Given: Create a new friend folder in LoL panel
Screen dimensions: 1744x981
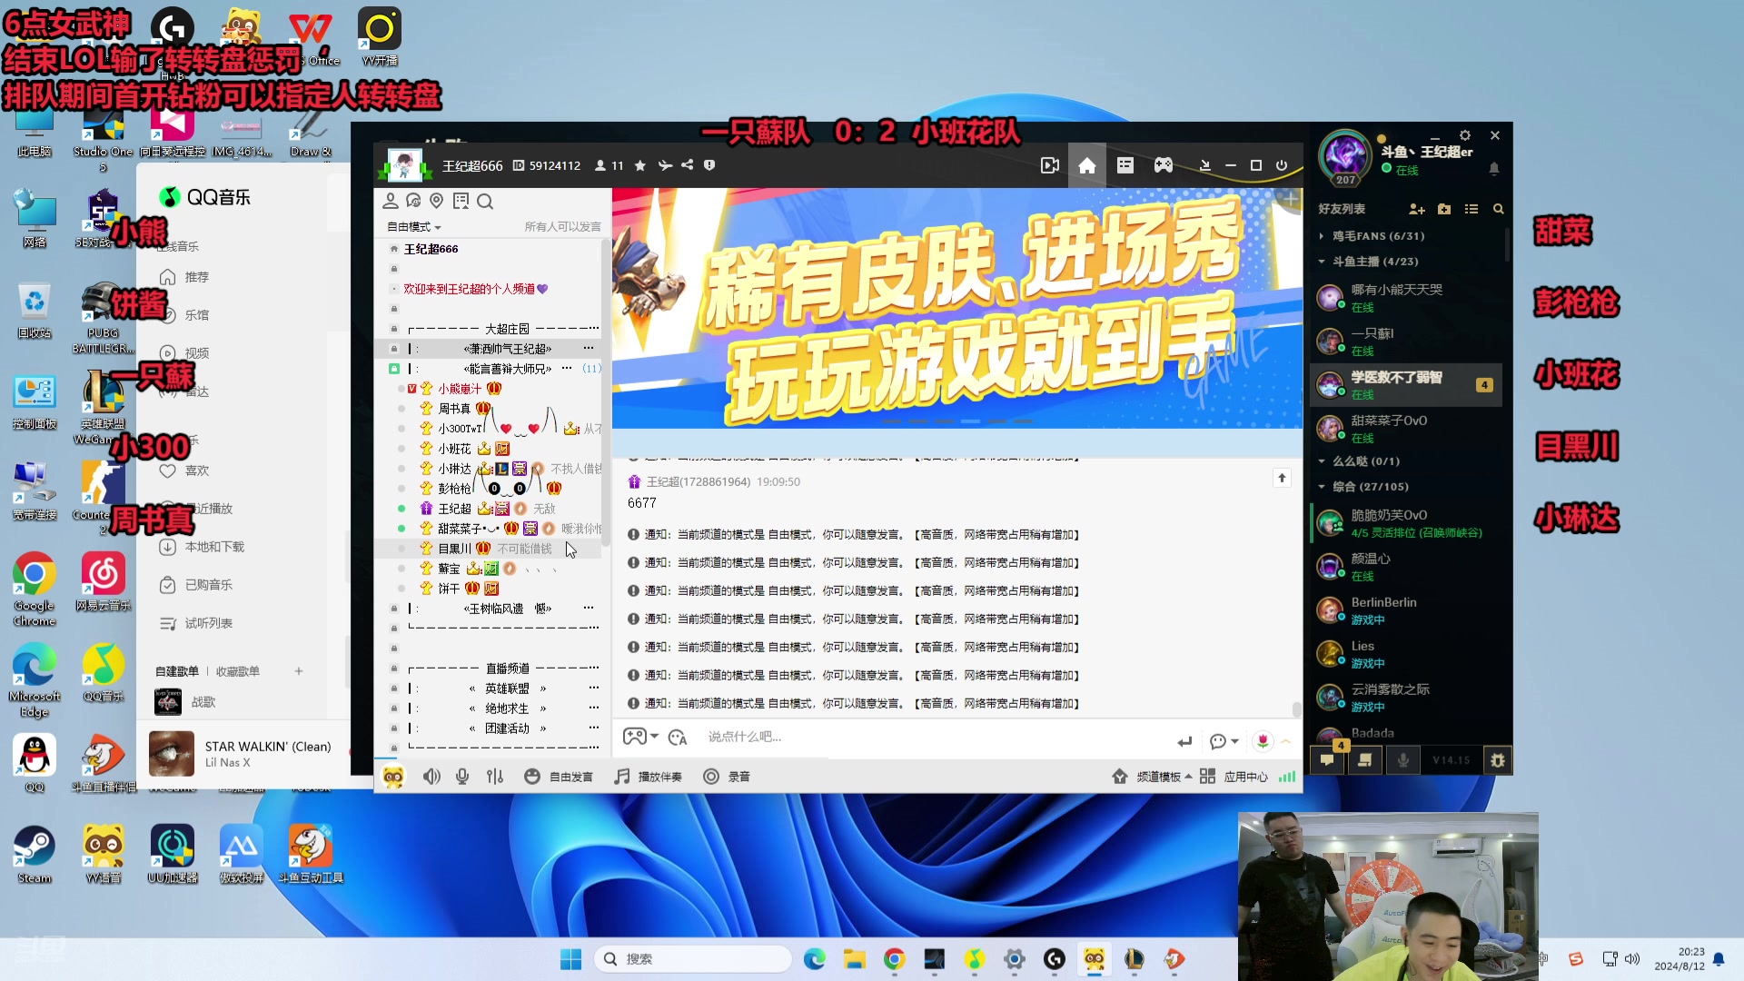Looking at the screenshot, I should [1444, 209].
